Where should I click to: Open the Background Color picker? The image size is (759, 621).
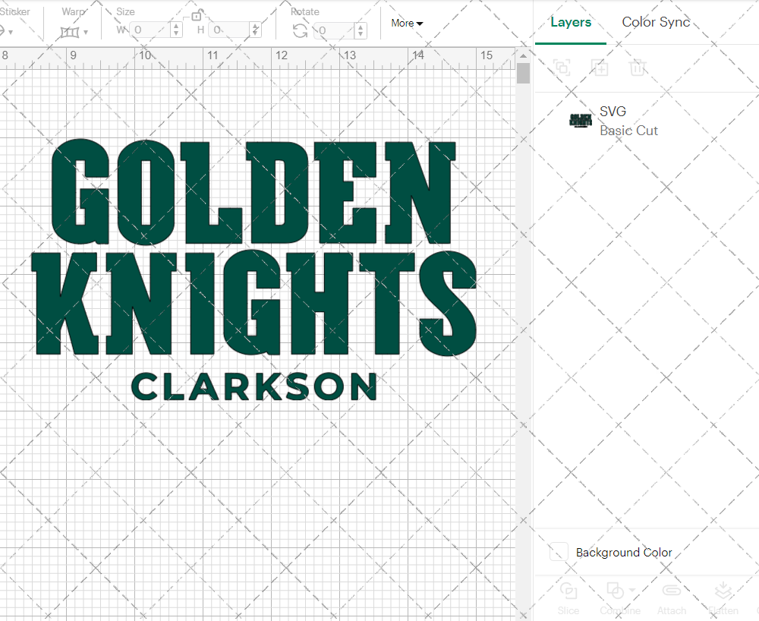pyautogui.click(x=558, y=552)
